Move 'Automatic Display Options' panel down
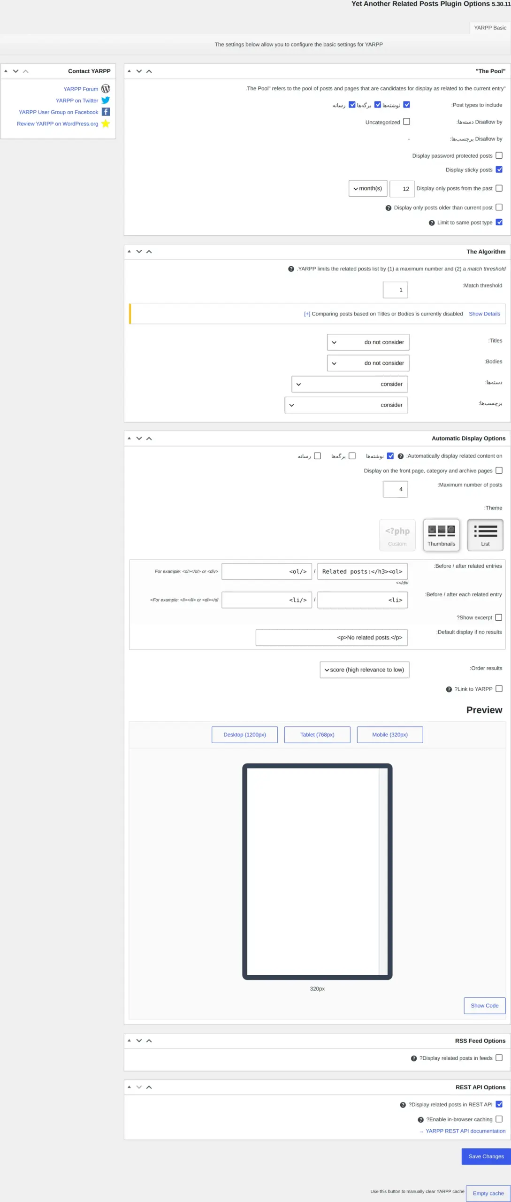 pos(139,439)
